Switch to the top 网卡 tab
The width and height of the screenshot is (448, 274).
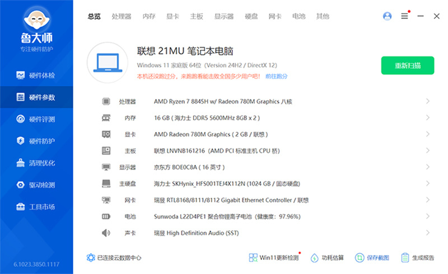(x=275, y=16)
